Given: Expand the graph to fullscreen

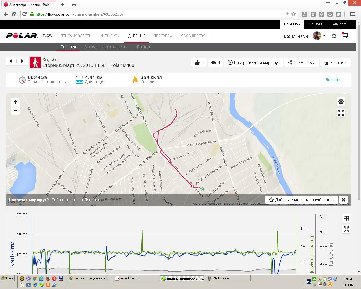Looking at the screenshot, I should pyautogui.click(x=347, y=229).
